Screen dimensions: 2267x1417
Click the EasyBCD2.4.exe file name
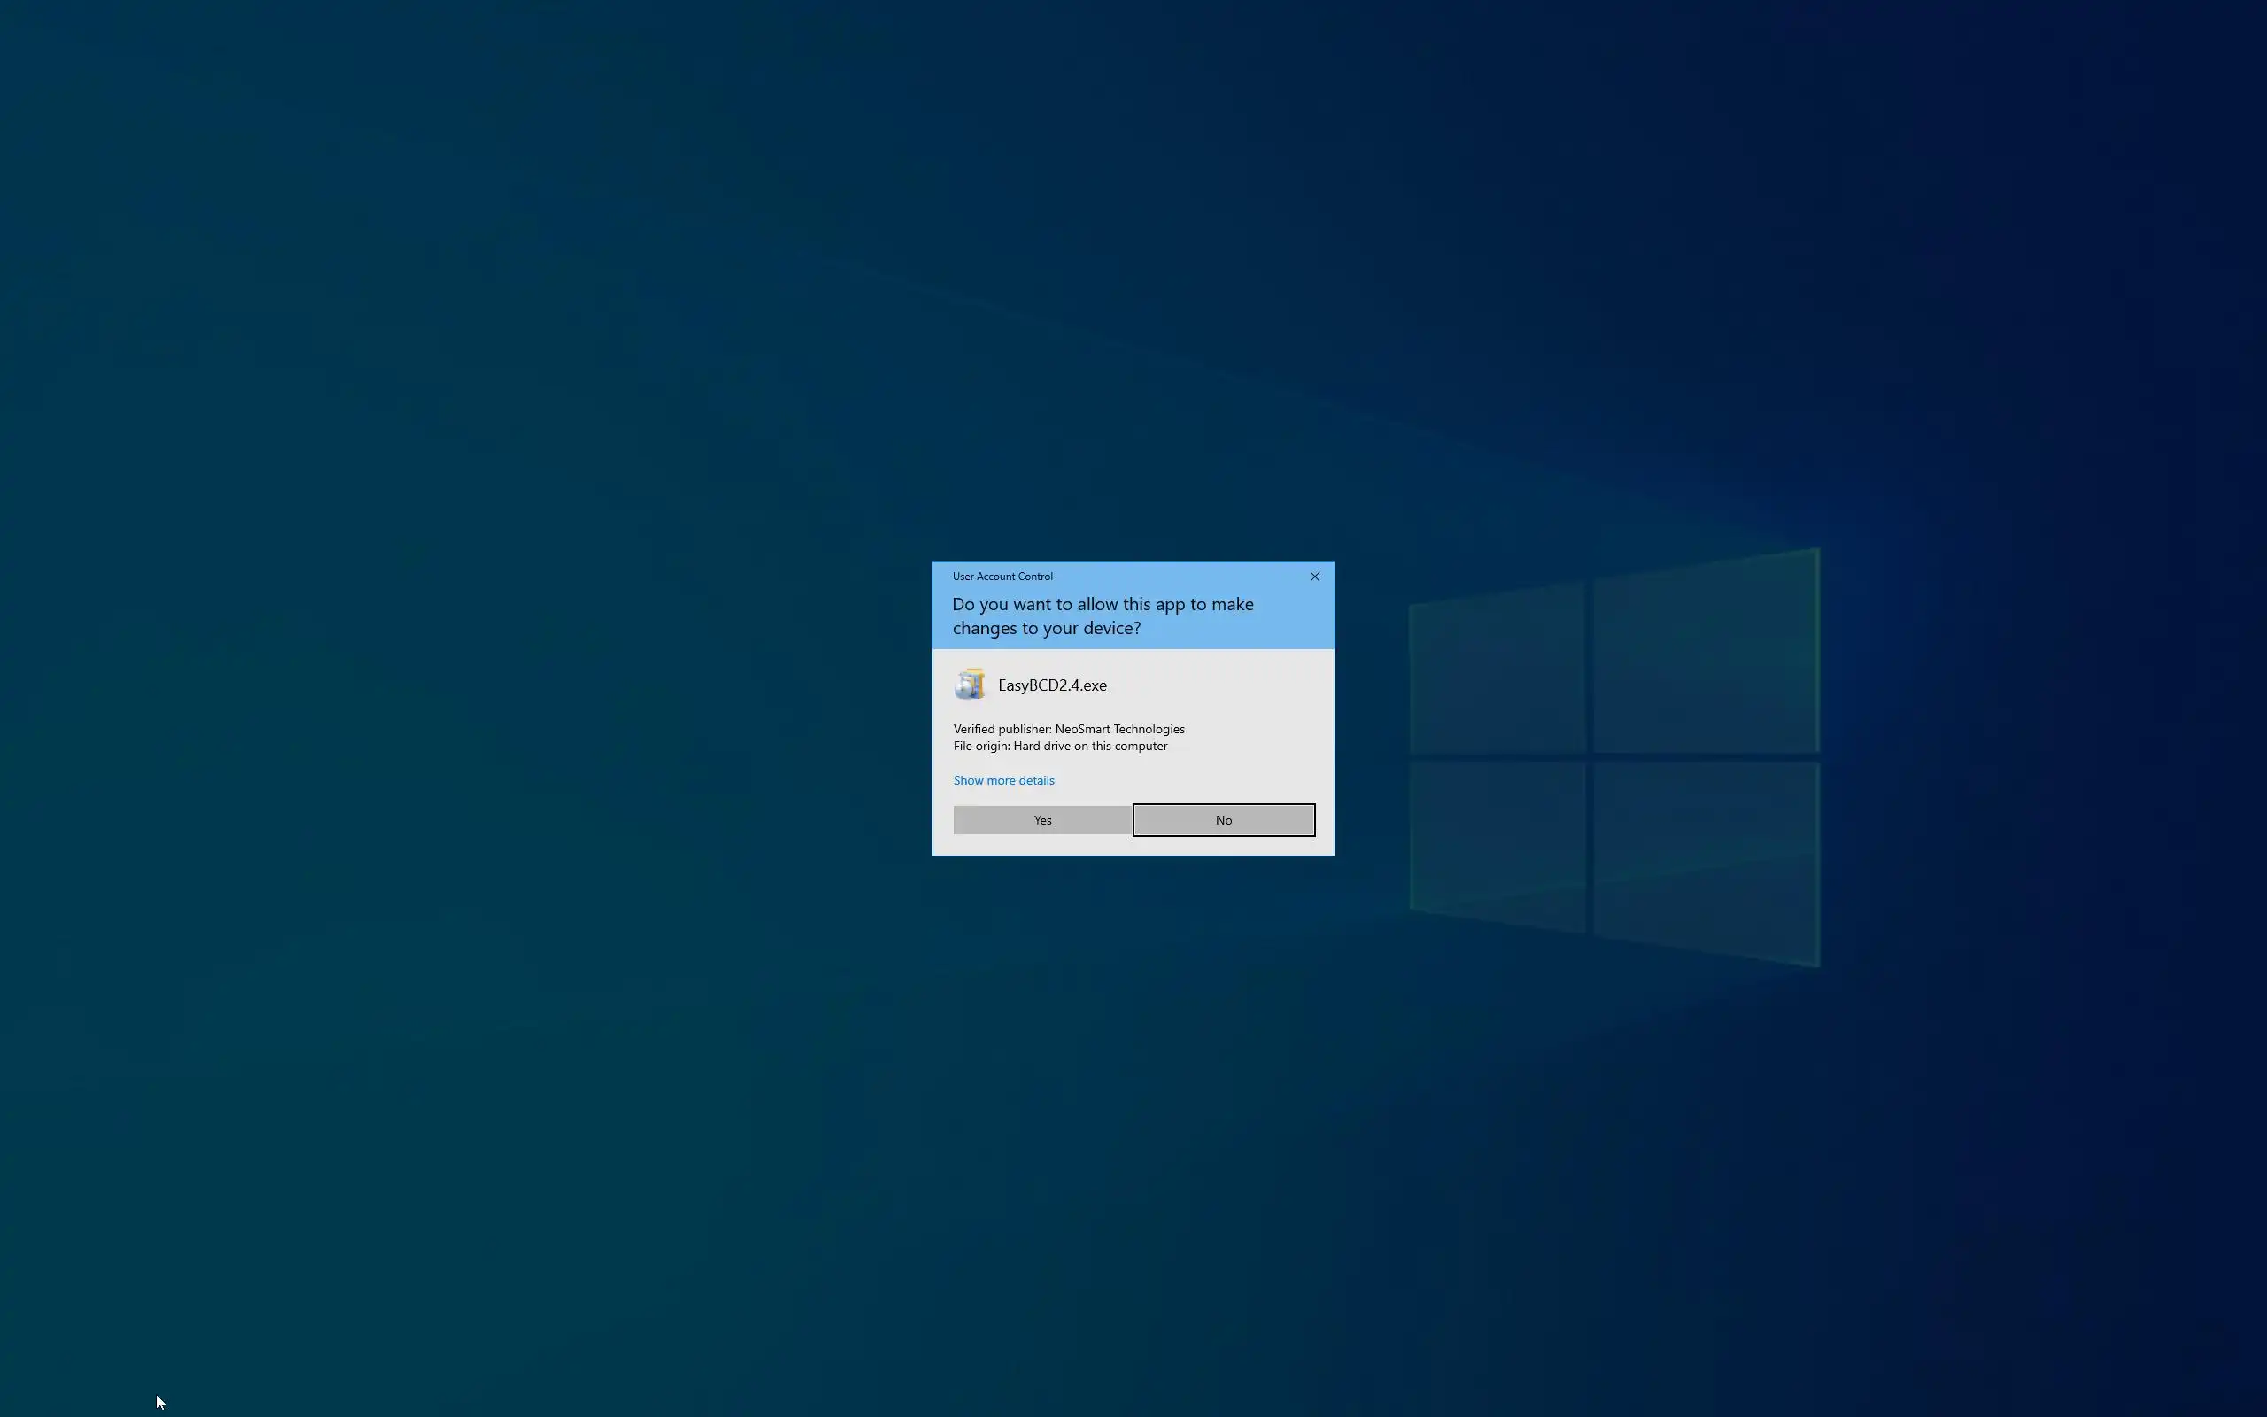click(1052, 685)
